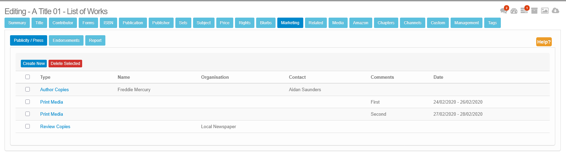Check the Author Copies row checkbox
Image resolution: width=566 pixels, height=153 pixels.
pyautogui.click(x=28, y=89)
